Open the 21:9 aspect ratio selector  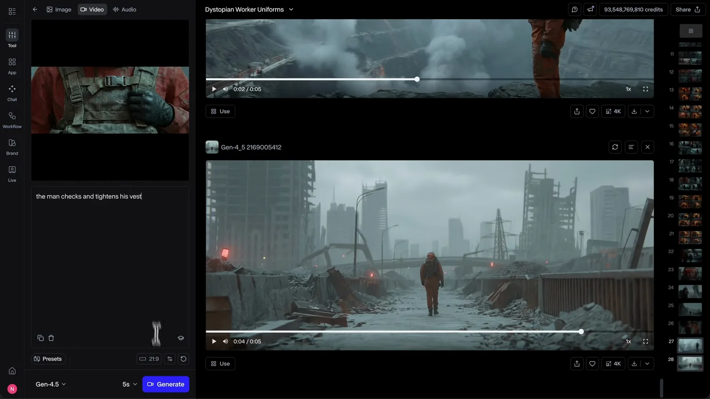(149, 359)
